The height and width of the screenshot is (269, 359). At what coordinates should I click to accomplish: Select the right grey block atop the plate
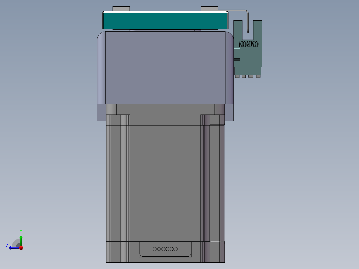(x=209, y=9)
